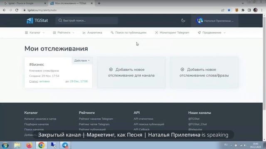Expand the Продвижение menu

pos(212,33)
